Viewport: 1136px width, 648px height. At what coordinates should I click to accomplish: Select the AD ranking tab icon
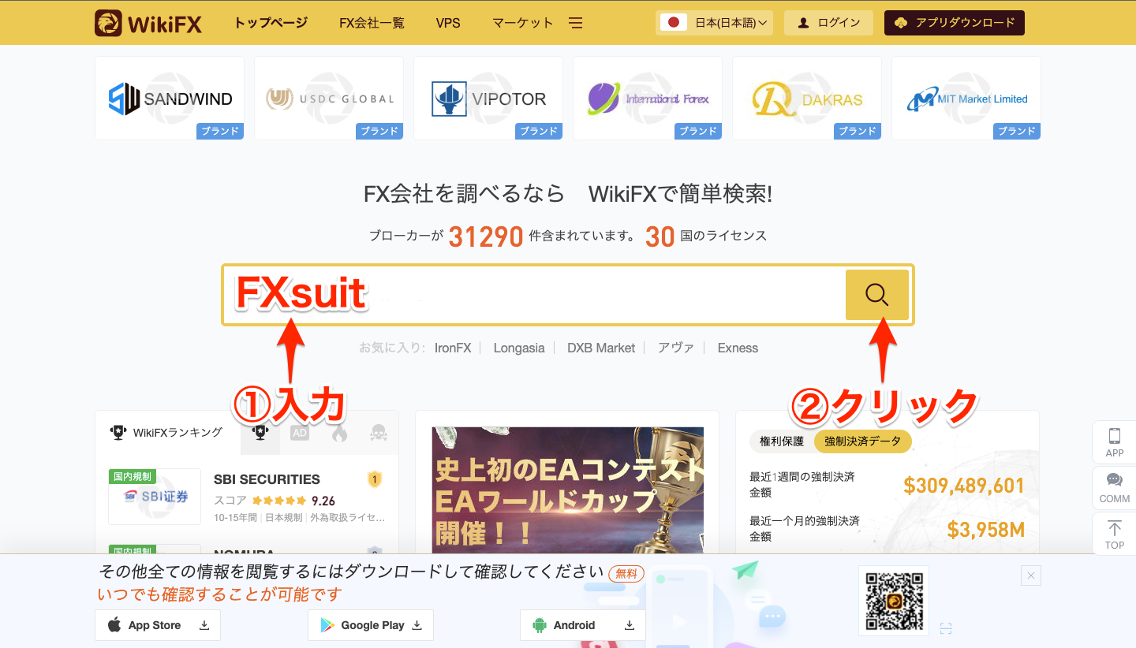click(x=300, y=433)
